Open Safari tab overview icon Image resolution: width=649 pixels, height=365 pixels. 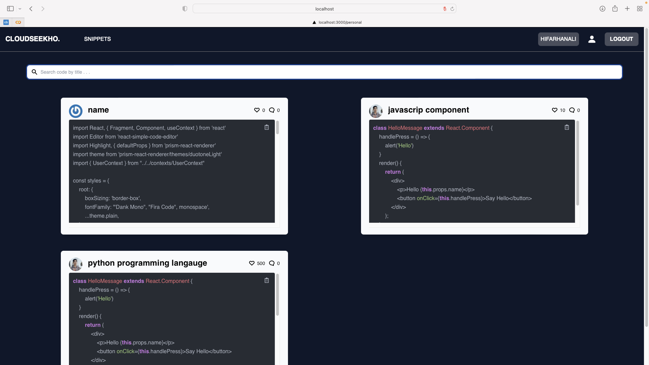640,9
